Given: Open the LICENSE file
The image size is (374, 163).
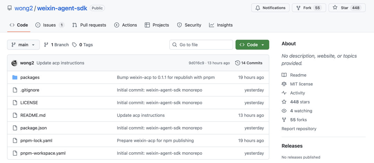Looking at the screenshot, I should tap(29, 103).
